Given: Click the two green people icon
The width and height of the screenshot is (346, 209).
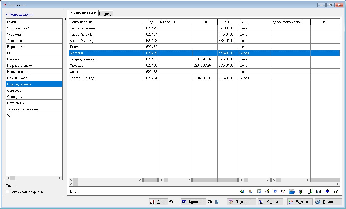Looking at the screenshot, I should (x=242, y=192).
